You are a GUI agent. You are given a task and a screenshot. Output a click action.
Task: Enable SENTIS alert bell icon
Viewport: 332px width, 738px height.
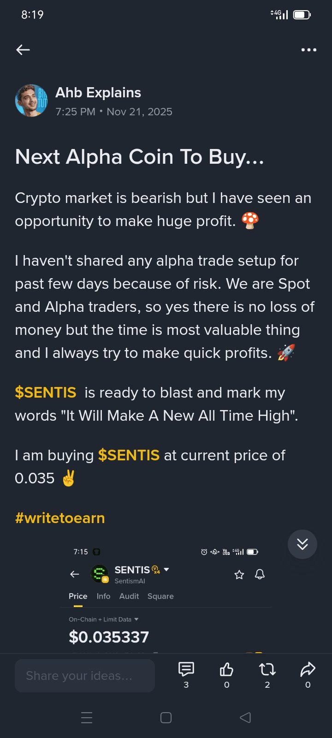pos(260,574)
